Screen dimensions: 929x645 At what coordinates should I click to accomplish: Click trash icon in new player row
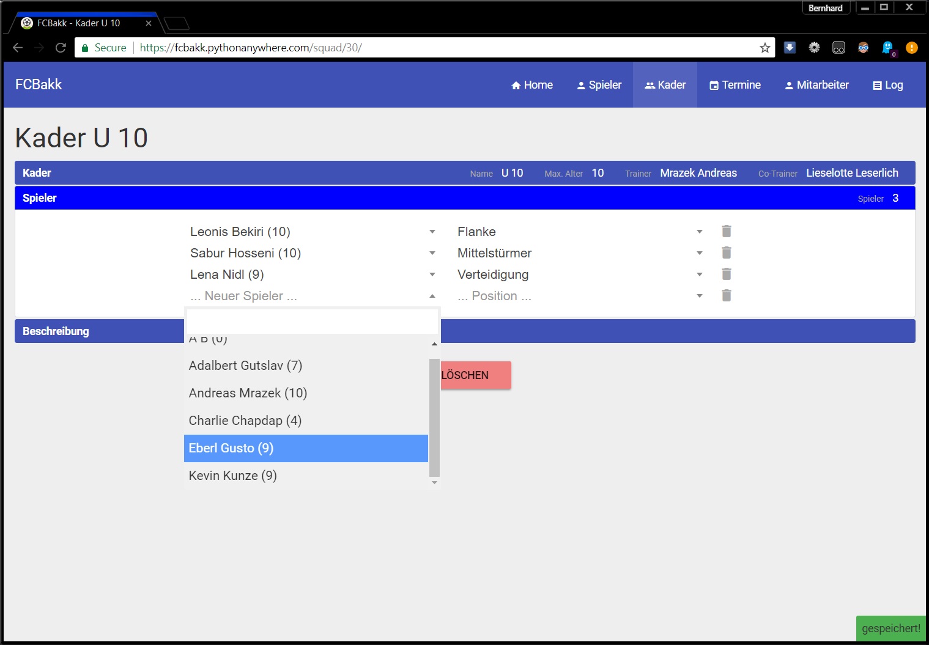pyautogui.click(x=726, y=295)
